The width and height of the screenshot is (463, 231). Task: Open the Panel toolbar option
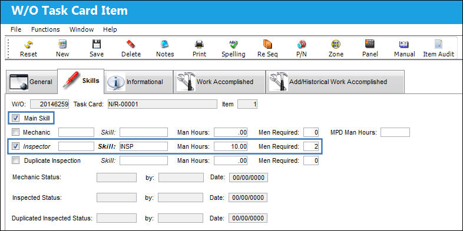pyautogui.click(x=370, y=45)
